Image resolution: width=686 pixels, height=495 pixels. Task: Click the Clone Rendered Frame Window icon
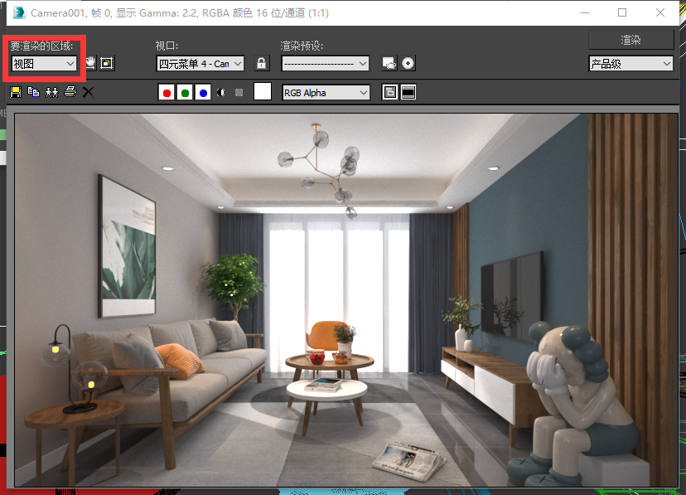(52, 92)
